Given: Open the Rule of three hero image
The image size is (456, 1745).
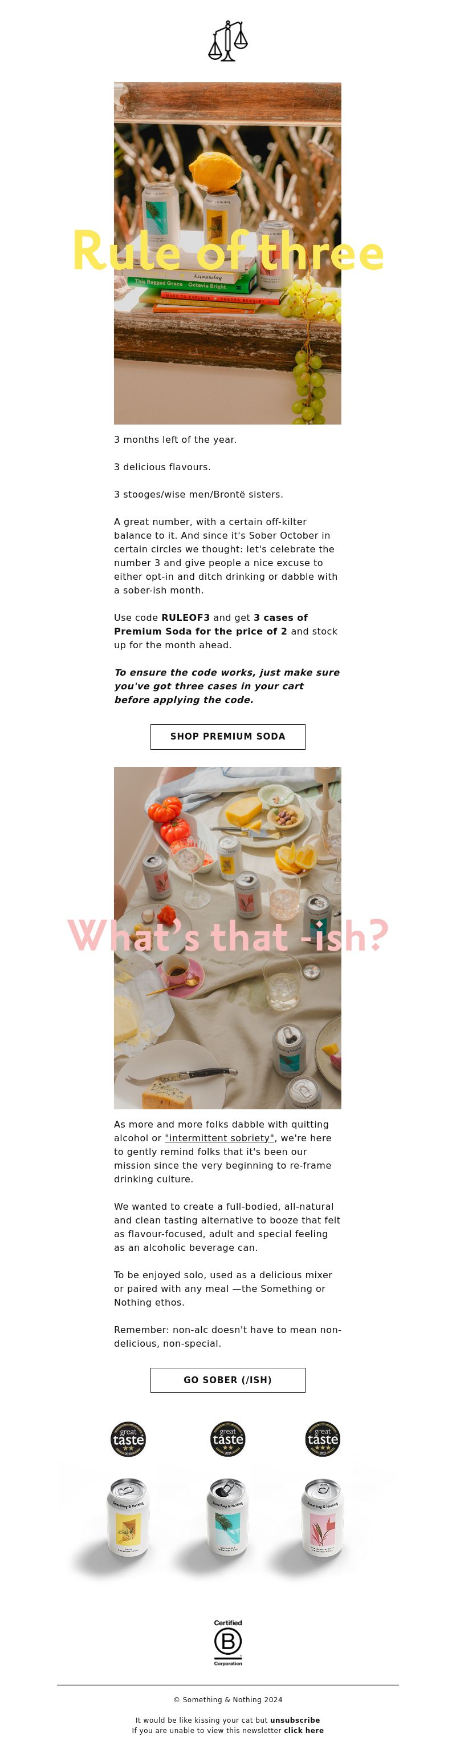Looking at the screenshot, I should (x=227, y=253).
